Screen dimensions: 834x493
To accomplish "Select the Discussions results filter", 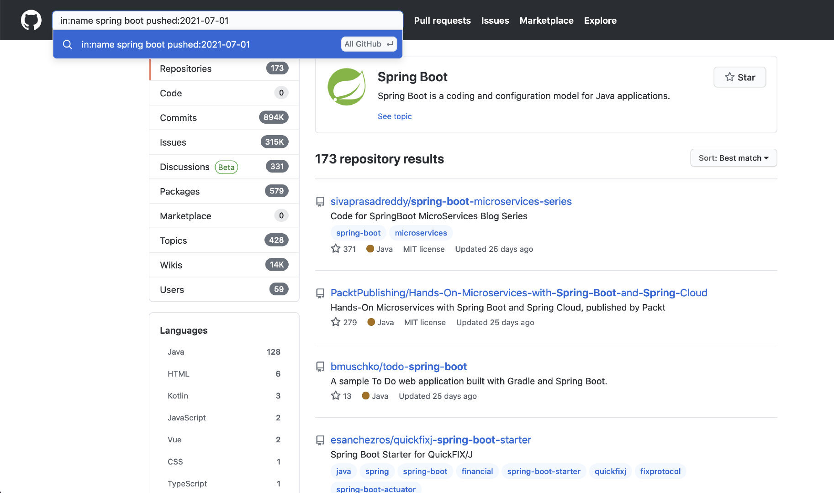I will tap(224, 167).
